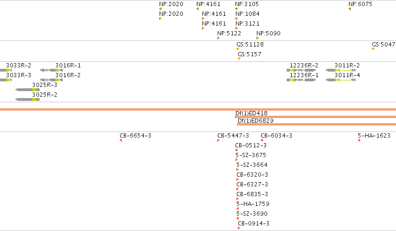Select the GS:5047 insertion marker

click(x=373, y=49)
